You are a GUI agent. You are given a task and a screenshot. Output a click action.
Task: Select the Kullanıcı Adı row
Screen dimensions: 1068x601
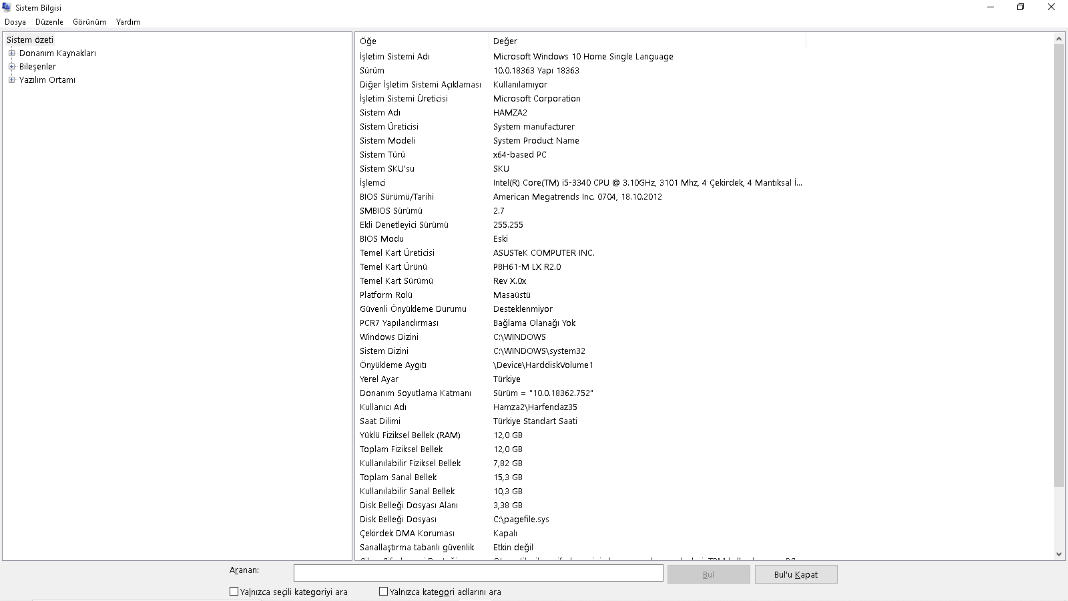tap(581, 407)
